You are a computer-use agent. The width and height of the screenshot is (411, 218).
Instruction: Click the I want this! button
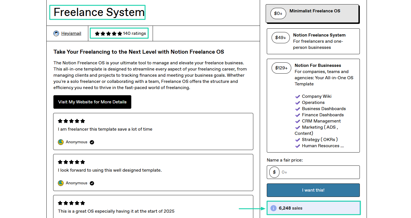[x=313, y=190]
